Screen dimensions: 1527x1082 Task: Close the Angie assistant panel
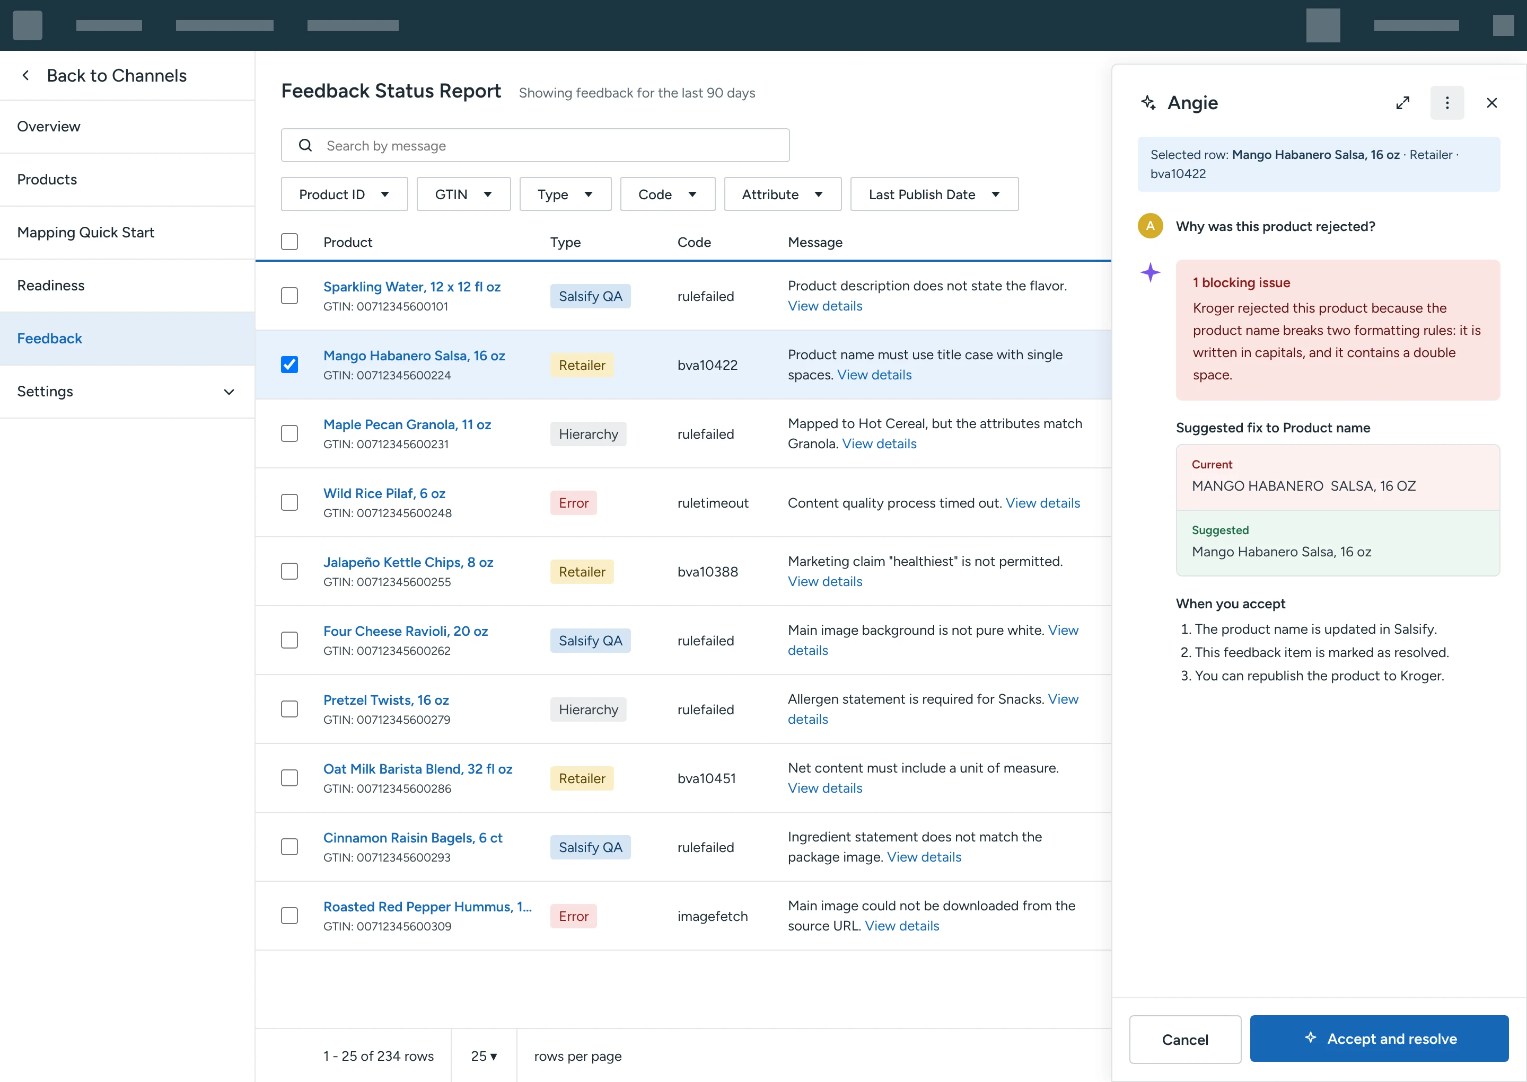point(1491,103)
